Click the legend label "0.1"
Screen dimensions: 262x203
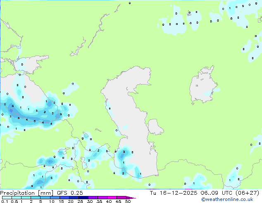5,201
